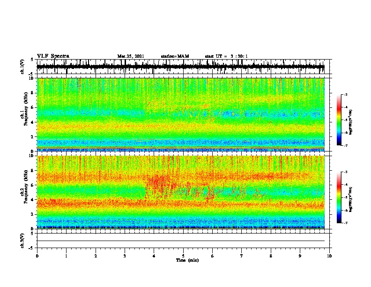Select the ch.1 colorbar log(PSD) label
The width and height of the screenshot is (371, 287).
[x=351, y=122]
